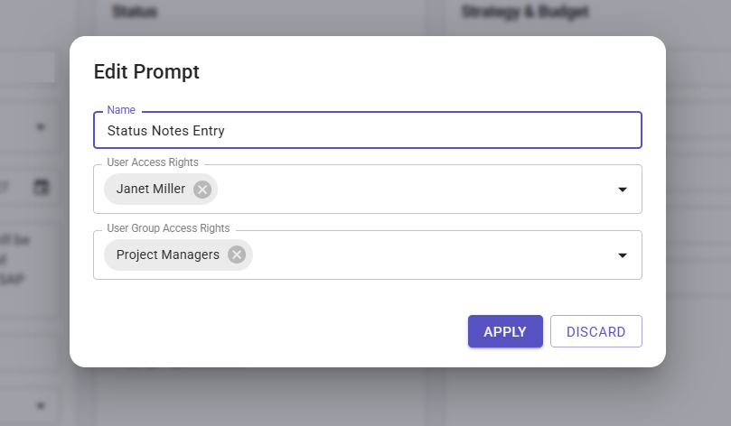
Task: Open the dimmed dropdown arrow at bottom left
Action: click(x=41, y=405)
